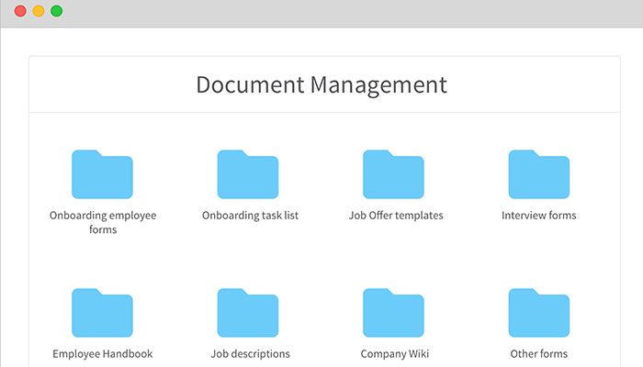Viewport: 643px width, 367px height.
Task: Click the "Interview forms" text label
Action: click(539, 216)
